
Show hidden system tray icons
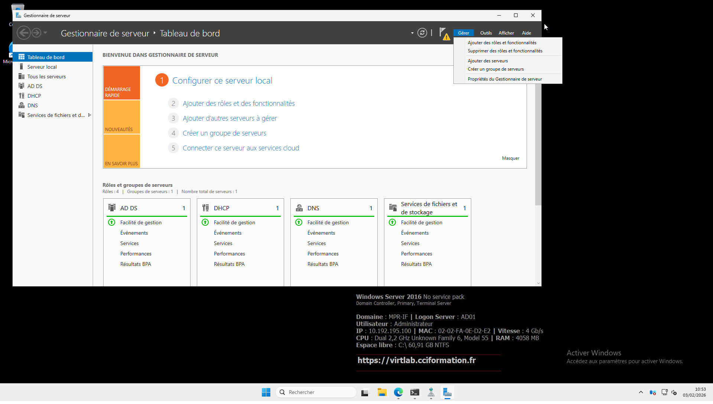(641, 392)
